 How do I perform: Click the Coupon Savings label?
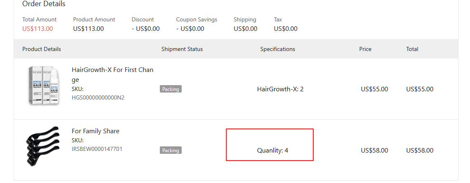196,20
